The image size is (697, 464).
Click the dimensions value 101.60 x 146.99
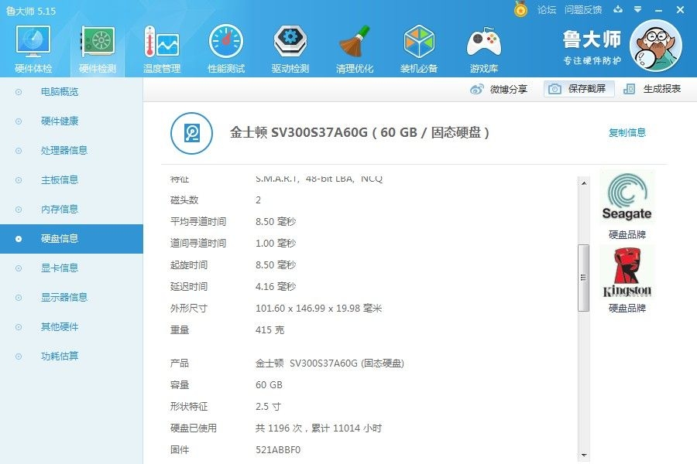(x=319, y=308)
